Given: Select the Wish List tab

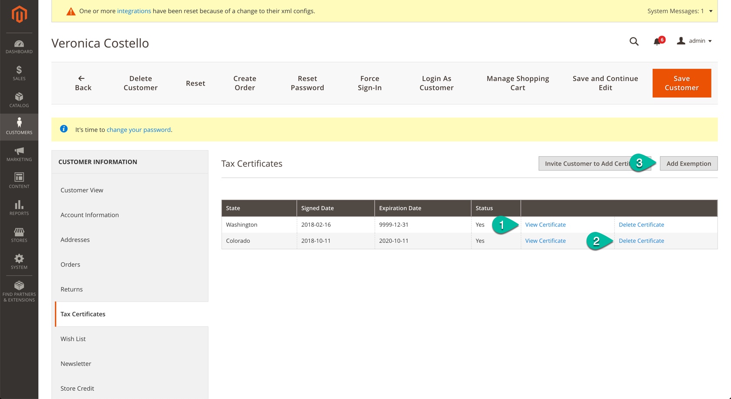Looking at the screenshot, I should [x=73, y=339].
